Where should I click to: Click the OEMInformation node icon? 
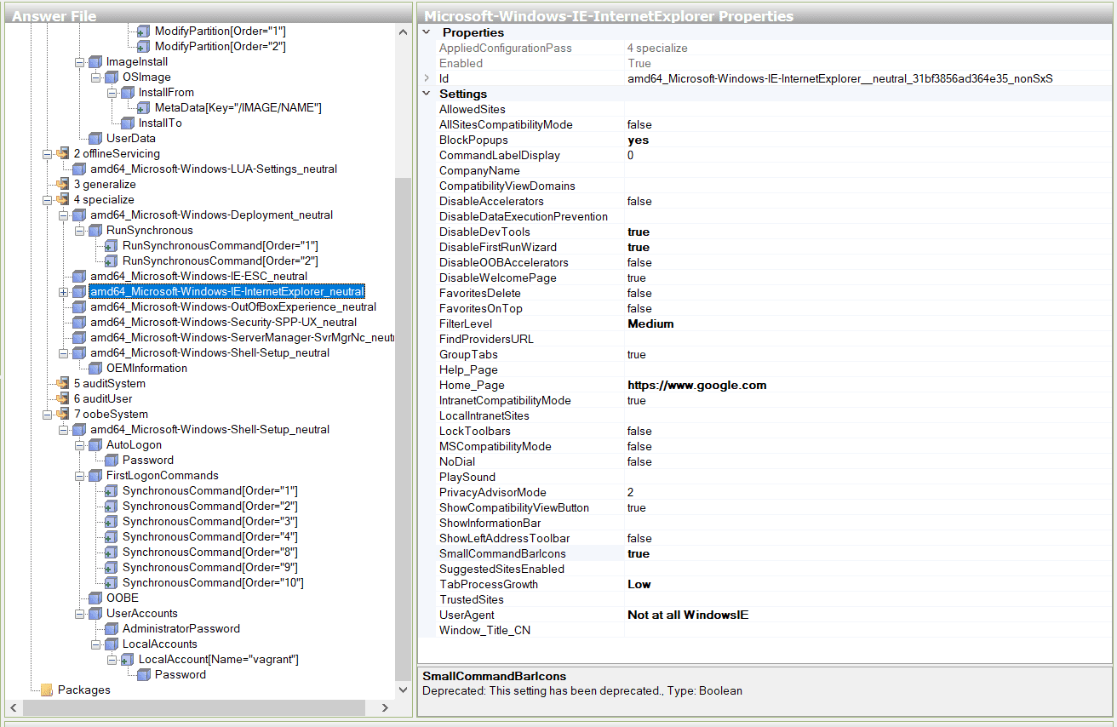coord(95,368)
